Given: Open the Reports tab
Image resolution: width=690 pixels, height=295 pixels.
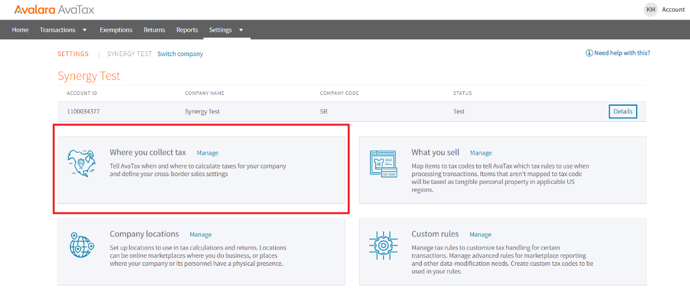Looking at the screenshot, I should click(x=187, y=30).
